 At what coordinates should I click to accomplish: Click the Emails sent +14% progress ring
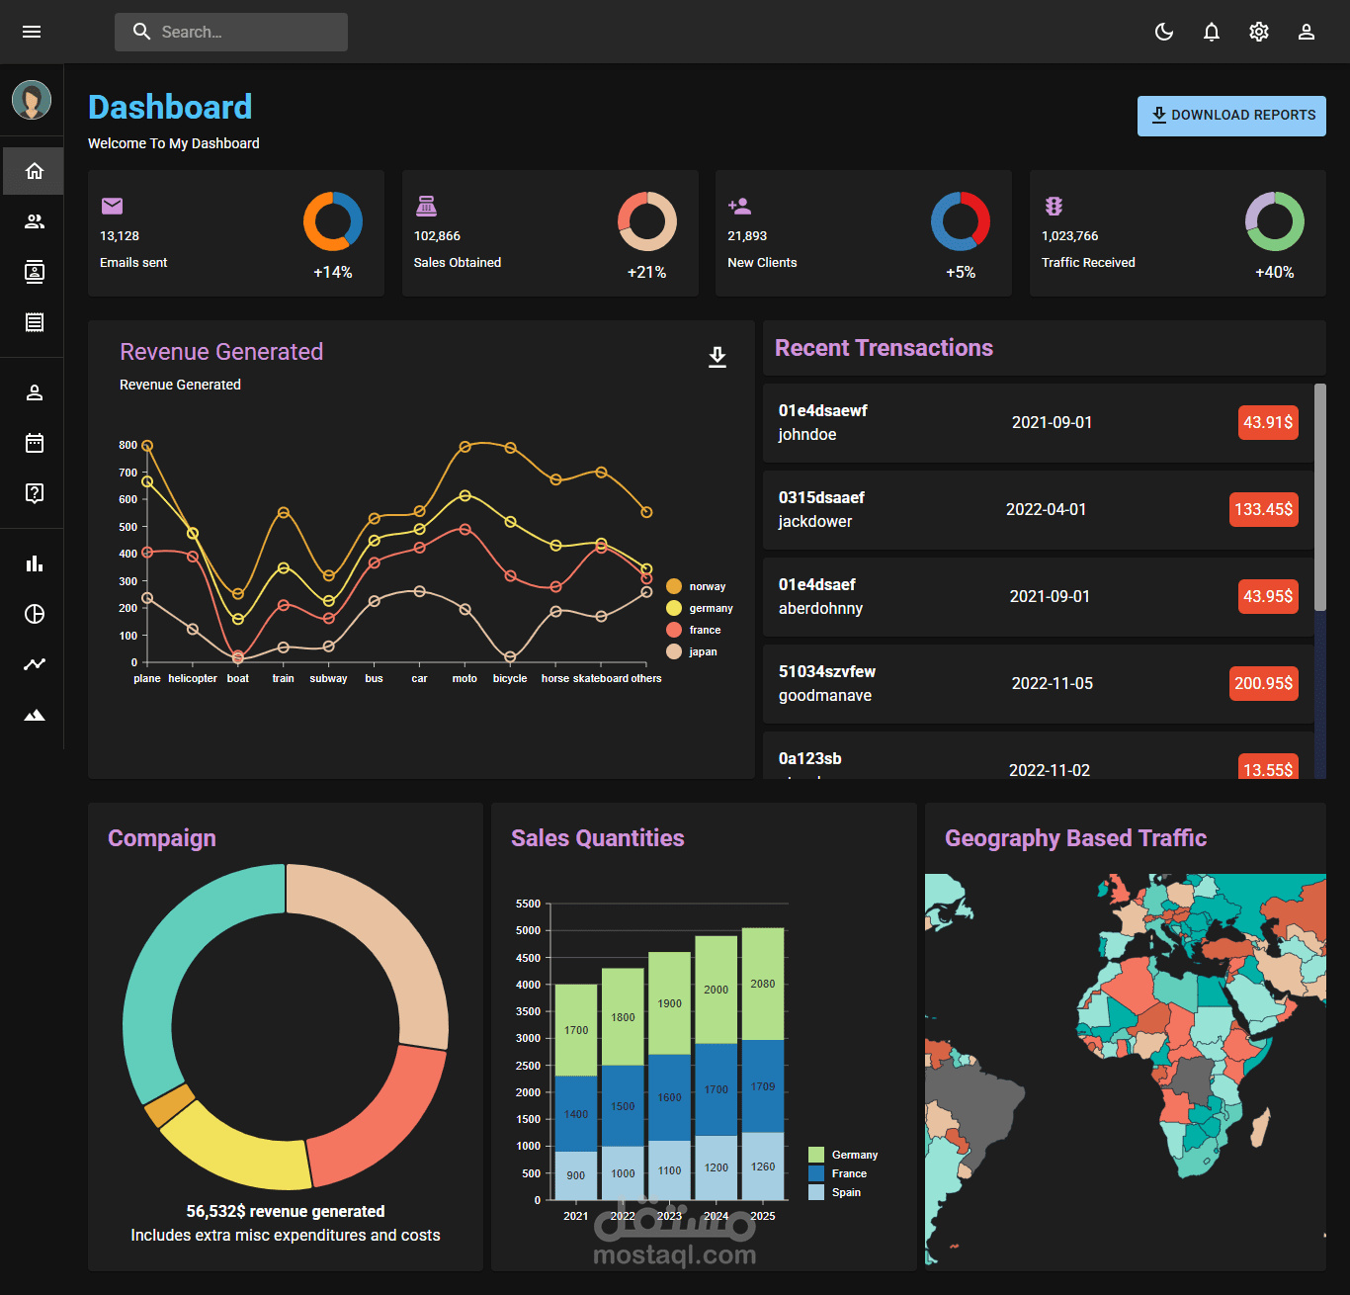coord(333,220)
